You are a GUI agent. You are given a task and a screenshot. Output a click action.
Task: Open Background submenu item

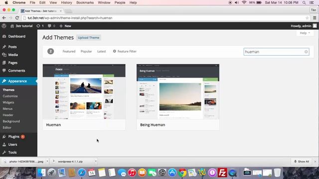tap(11, 121)
